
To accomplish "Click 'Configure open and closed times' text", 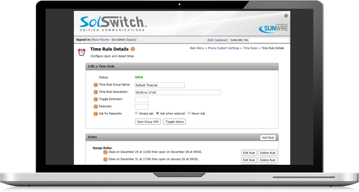I will [x=112, y=56].
